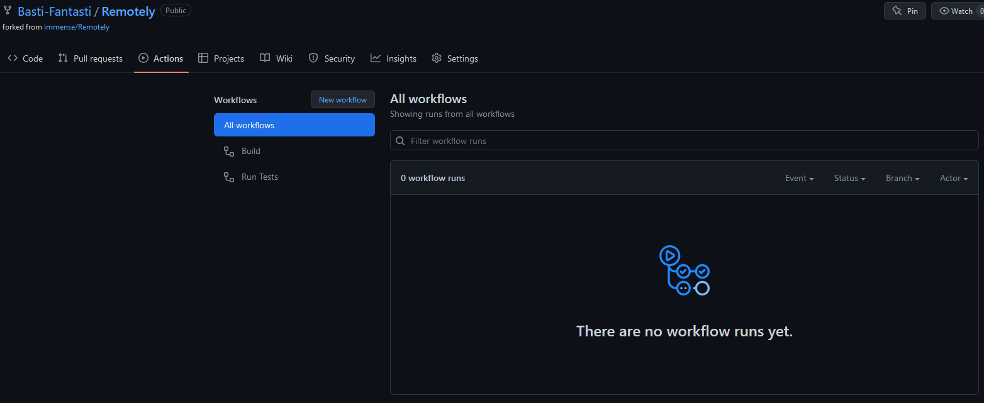Image resolution: width=984 pixels, height=403 pixels.
Task: Open the Code tab
Action: [25, 58]
